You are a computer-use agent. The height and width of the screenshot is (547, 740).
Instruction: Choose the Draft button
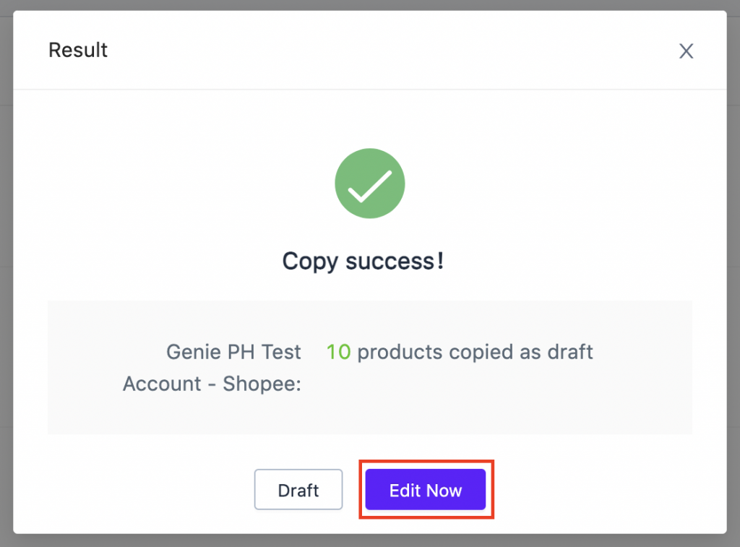[x=298, y=489]
